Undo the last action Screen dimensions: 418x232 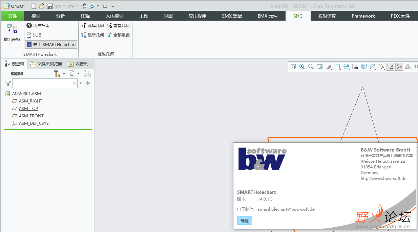coord(58,6)
